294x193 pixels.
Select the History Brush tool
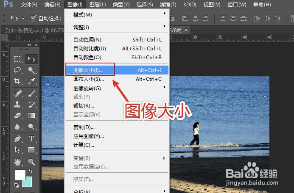(31, 105)
